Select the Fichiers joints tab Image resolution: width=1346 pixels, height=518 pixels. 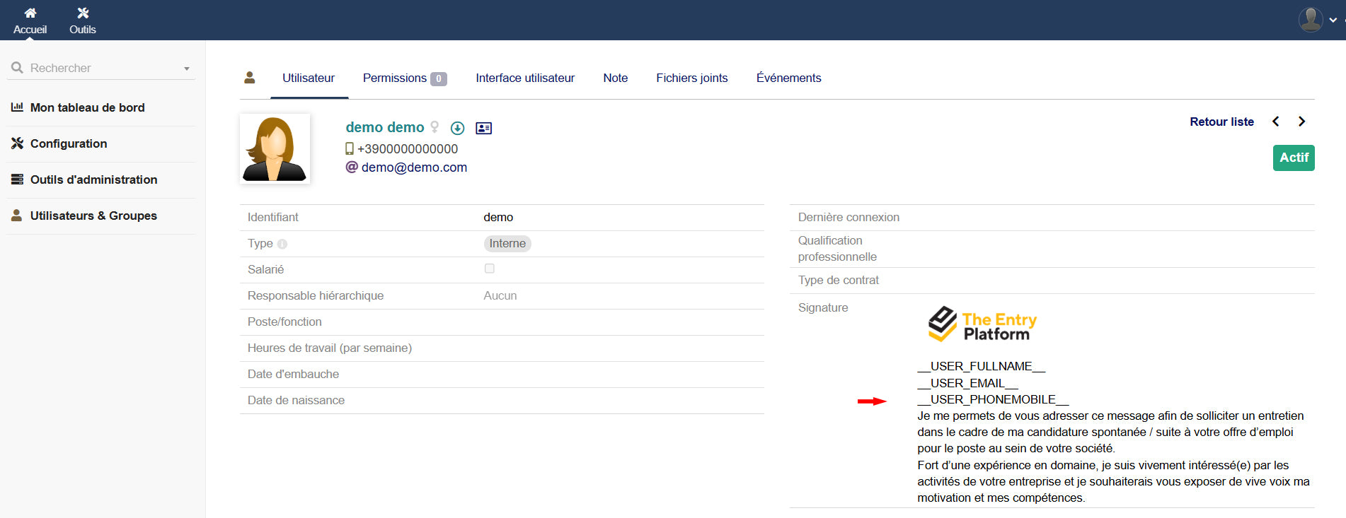pyautogui.click(x=691, y=78)
